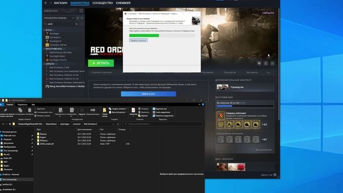
Task: Click Выделить все in the ribbon
Action: [x=160, y=109]
